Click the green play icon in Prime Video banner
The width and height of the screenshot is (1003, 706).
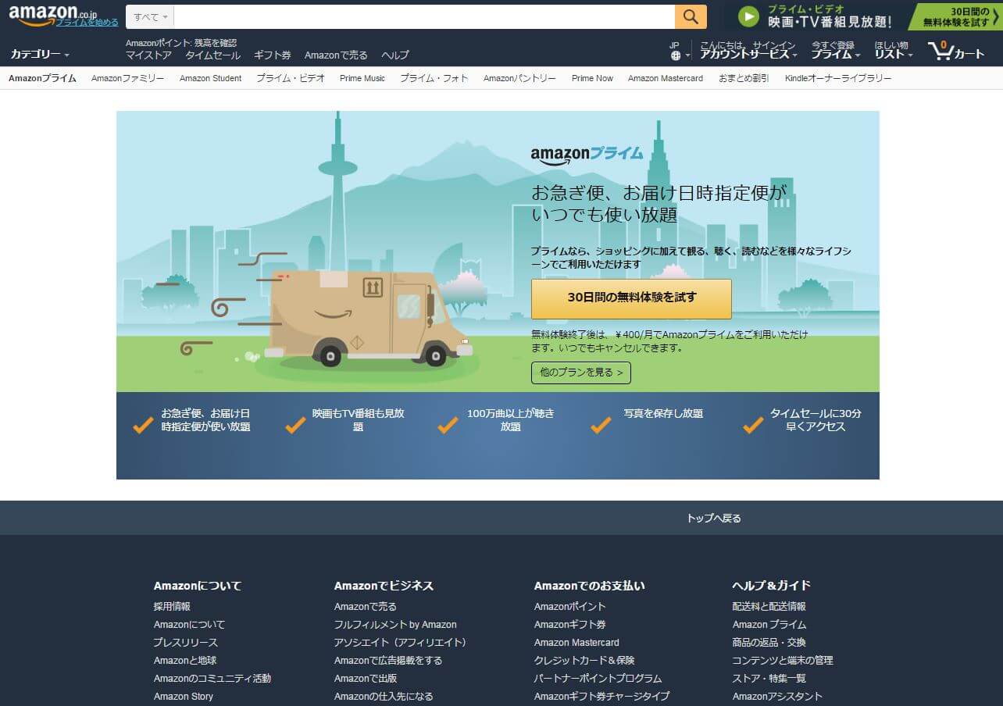click(748, 16)
